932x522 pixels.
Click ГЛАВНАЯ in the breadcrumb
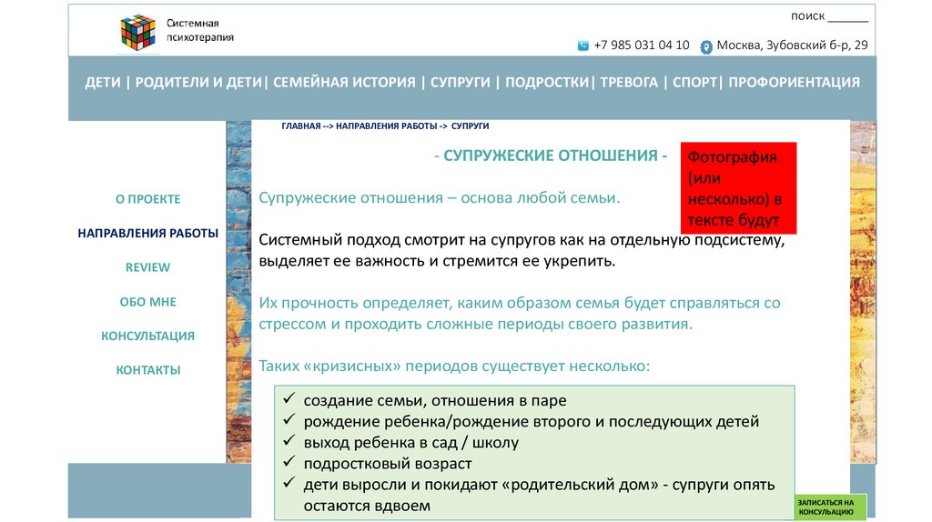[x=300, y=126]
